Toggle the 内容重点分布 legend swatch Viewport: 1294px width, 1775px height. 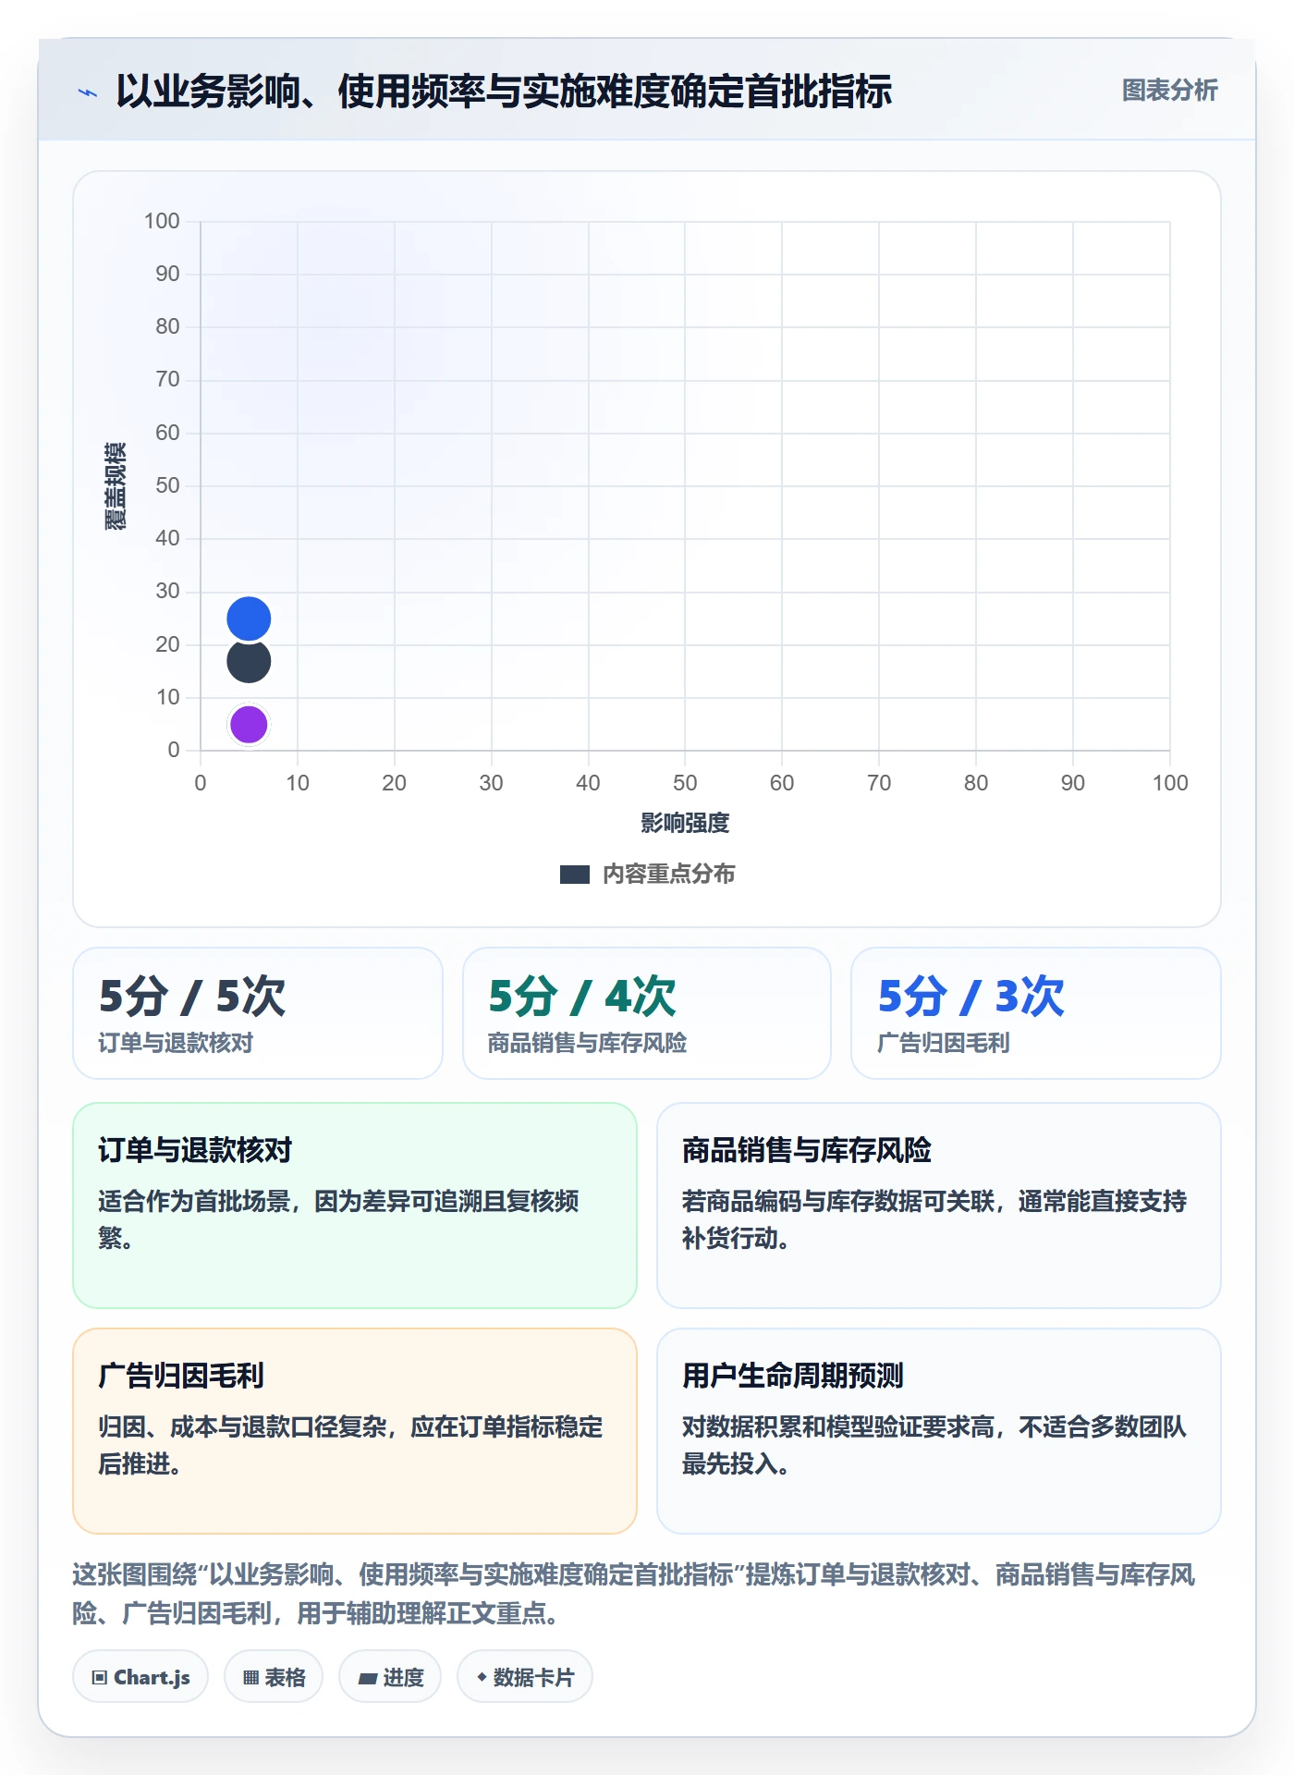tap(575, 875)
